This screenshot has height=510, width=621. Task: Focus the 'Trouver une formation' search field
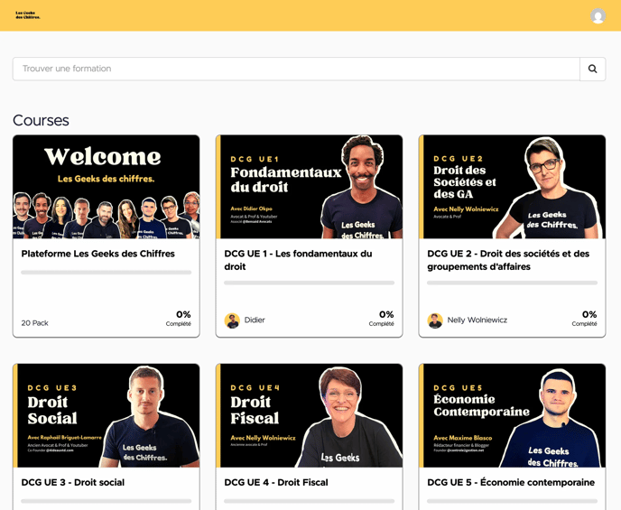point(295,69)
